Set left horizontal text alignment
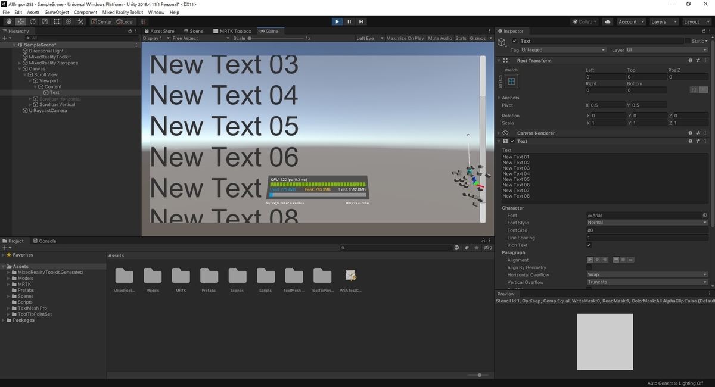This screenshot has height=387, width=715. [590, 260]
